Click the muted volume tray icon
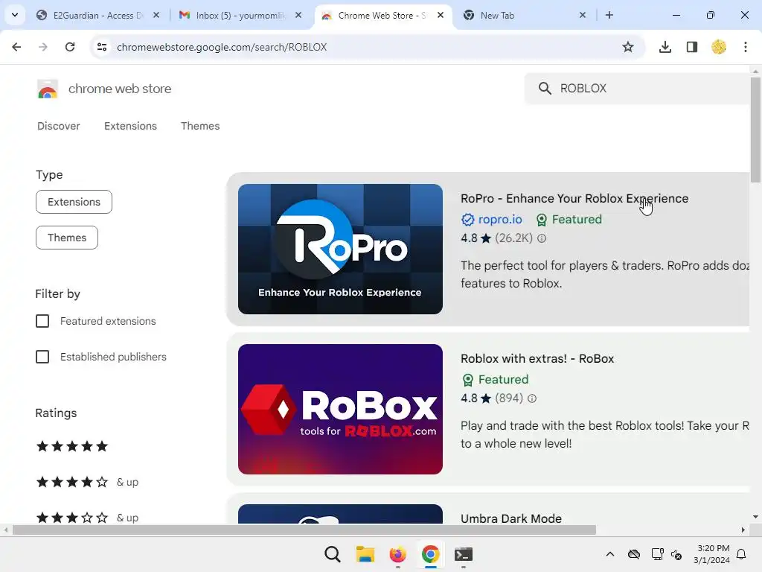This screenshot has height=572, width=762. click(x=676, y=554)
